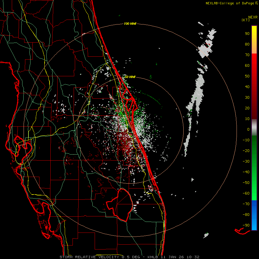Image resolution: width=259 pixels, height=259 pixels.
Task: Click the 50 value on the velocity scale
Action: tap(247, 76)
